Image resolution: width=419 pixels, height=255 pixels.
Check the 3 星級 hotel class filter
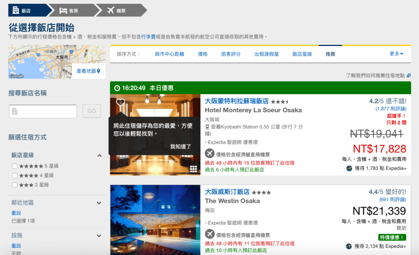point(15,185)
